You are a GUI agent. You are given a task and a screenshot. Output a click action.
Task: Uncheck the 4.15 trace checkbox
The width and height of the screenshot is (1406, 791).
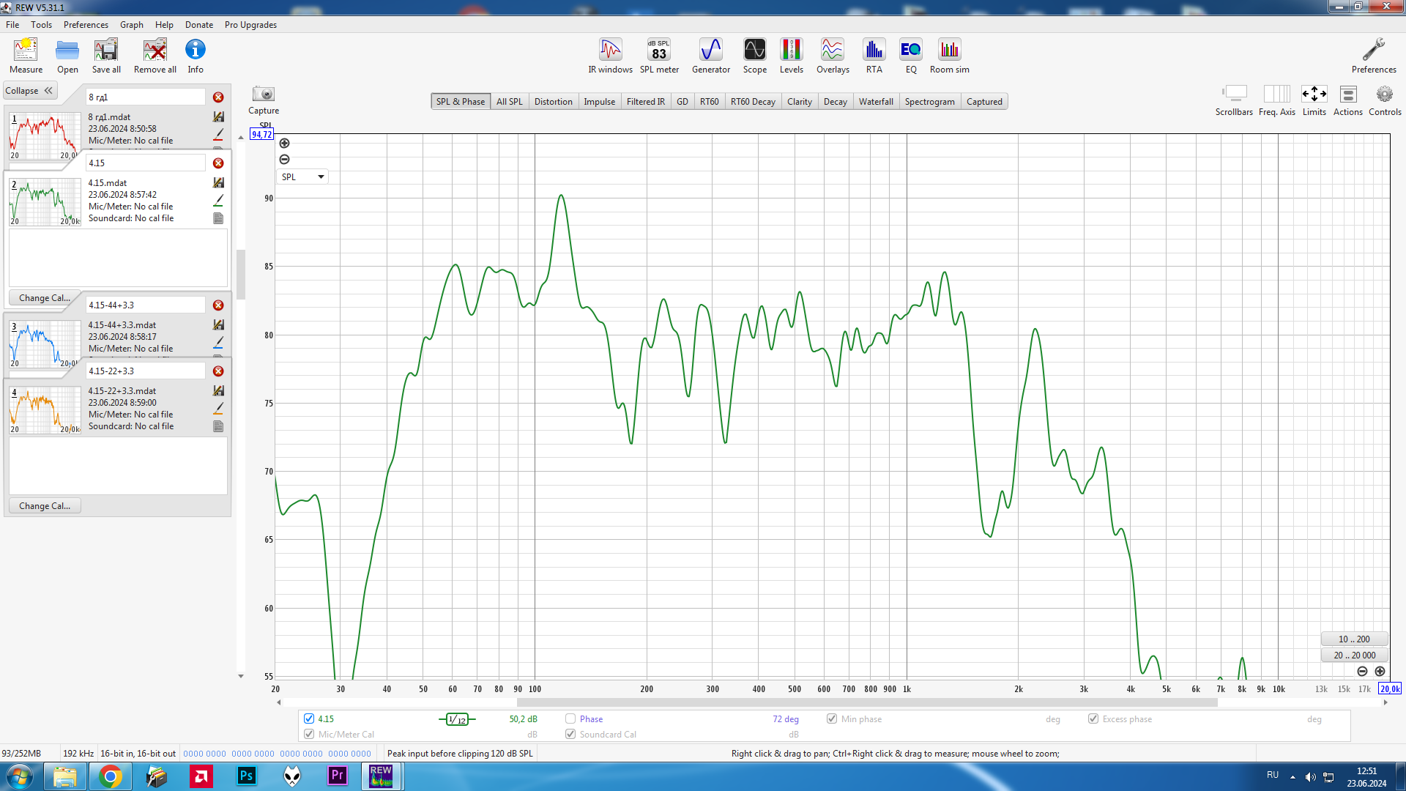(x=309, y=719)
